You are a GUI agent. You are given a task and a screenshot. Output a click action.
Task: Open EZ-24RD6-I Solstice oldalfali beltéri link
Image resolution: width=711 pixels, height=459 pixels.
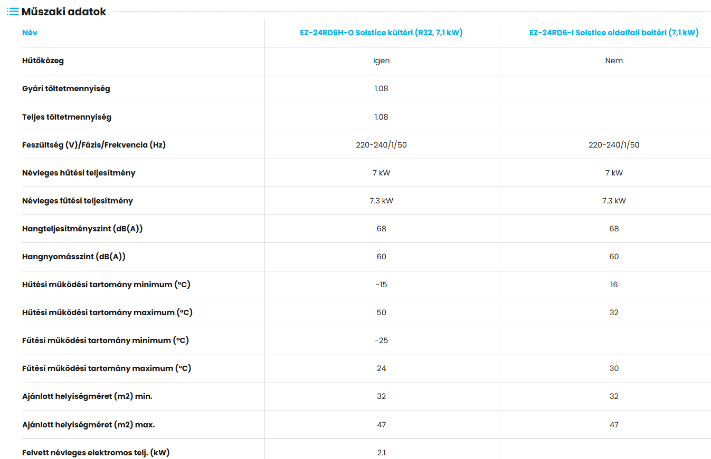[614, 33]
